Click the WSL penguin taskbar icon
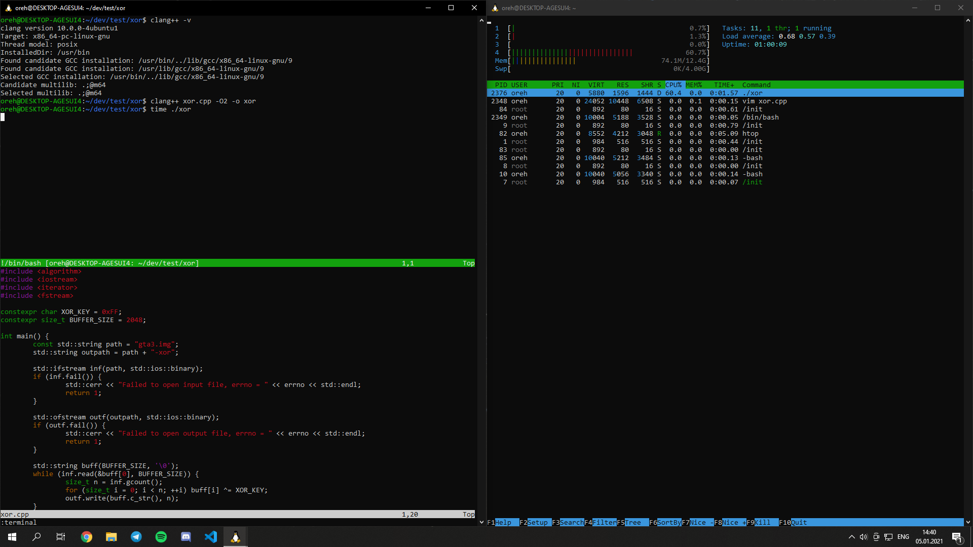This screenshot has height=547, width=973. (236, 537)
